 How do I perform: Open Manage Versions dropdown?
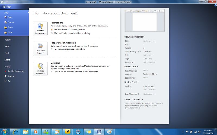[40, 69]
